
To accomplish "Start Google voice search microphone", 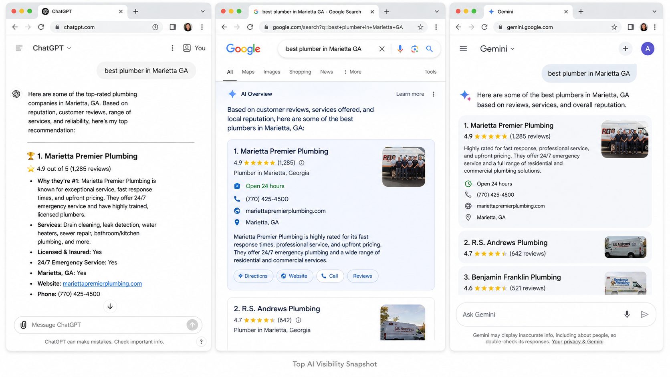I will point(400,49).
